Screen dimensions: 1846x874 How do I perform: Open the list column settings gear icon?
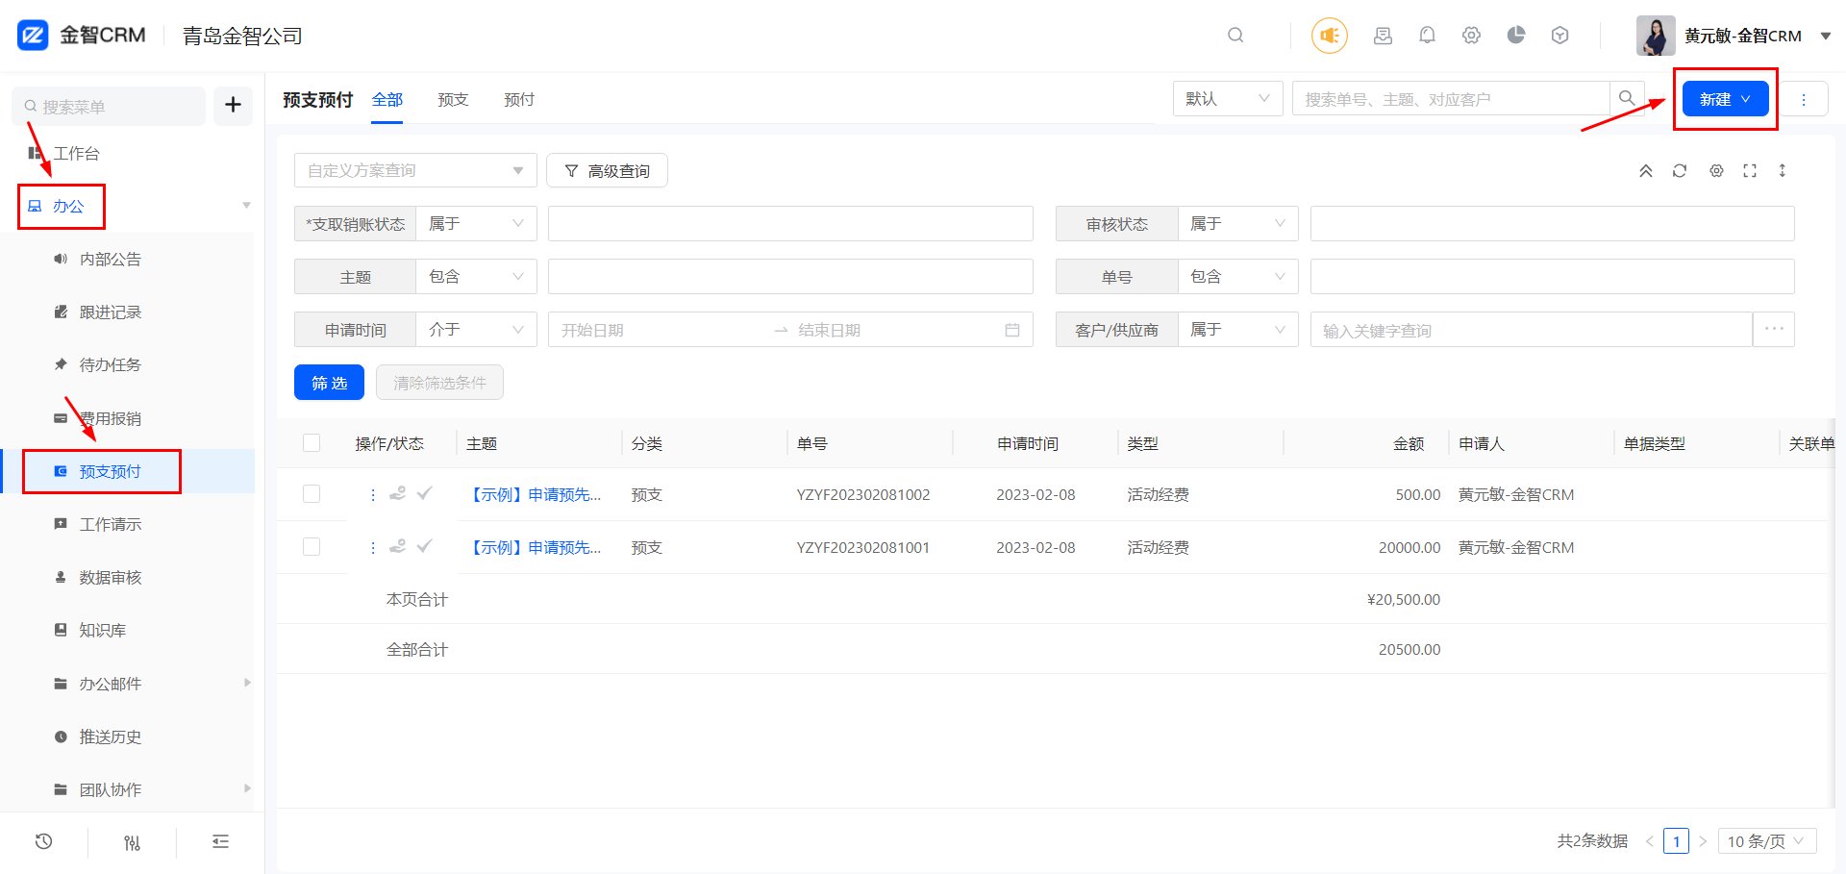click(x=1716, y=171)
